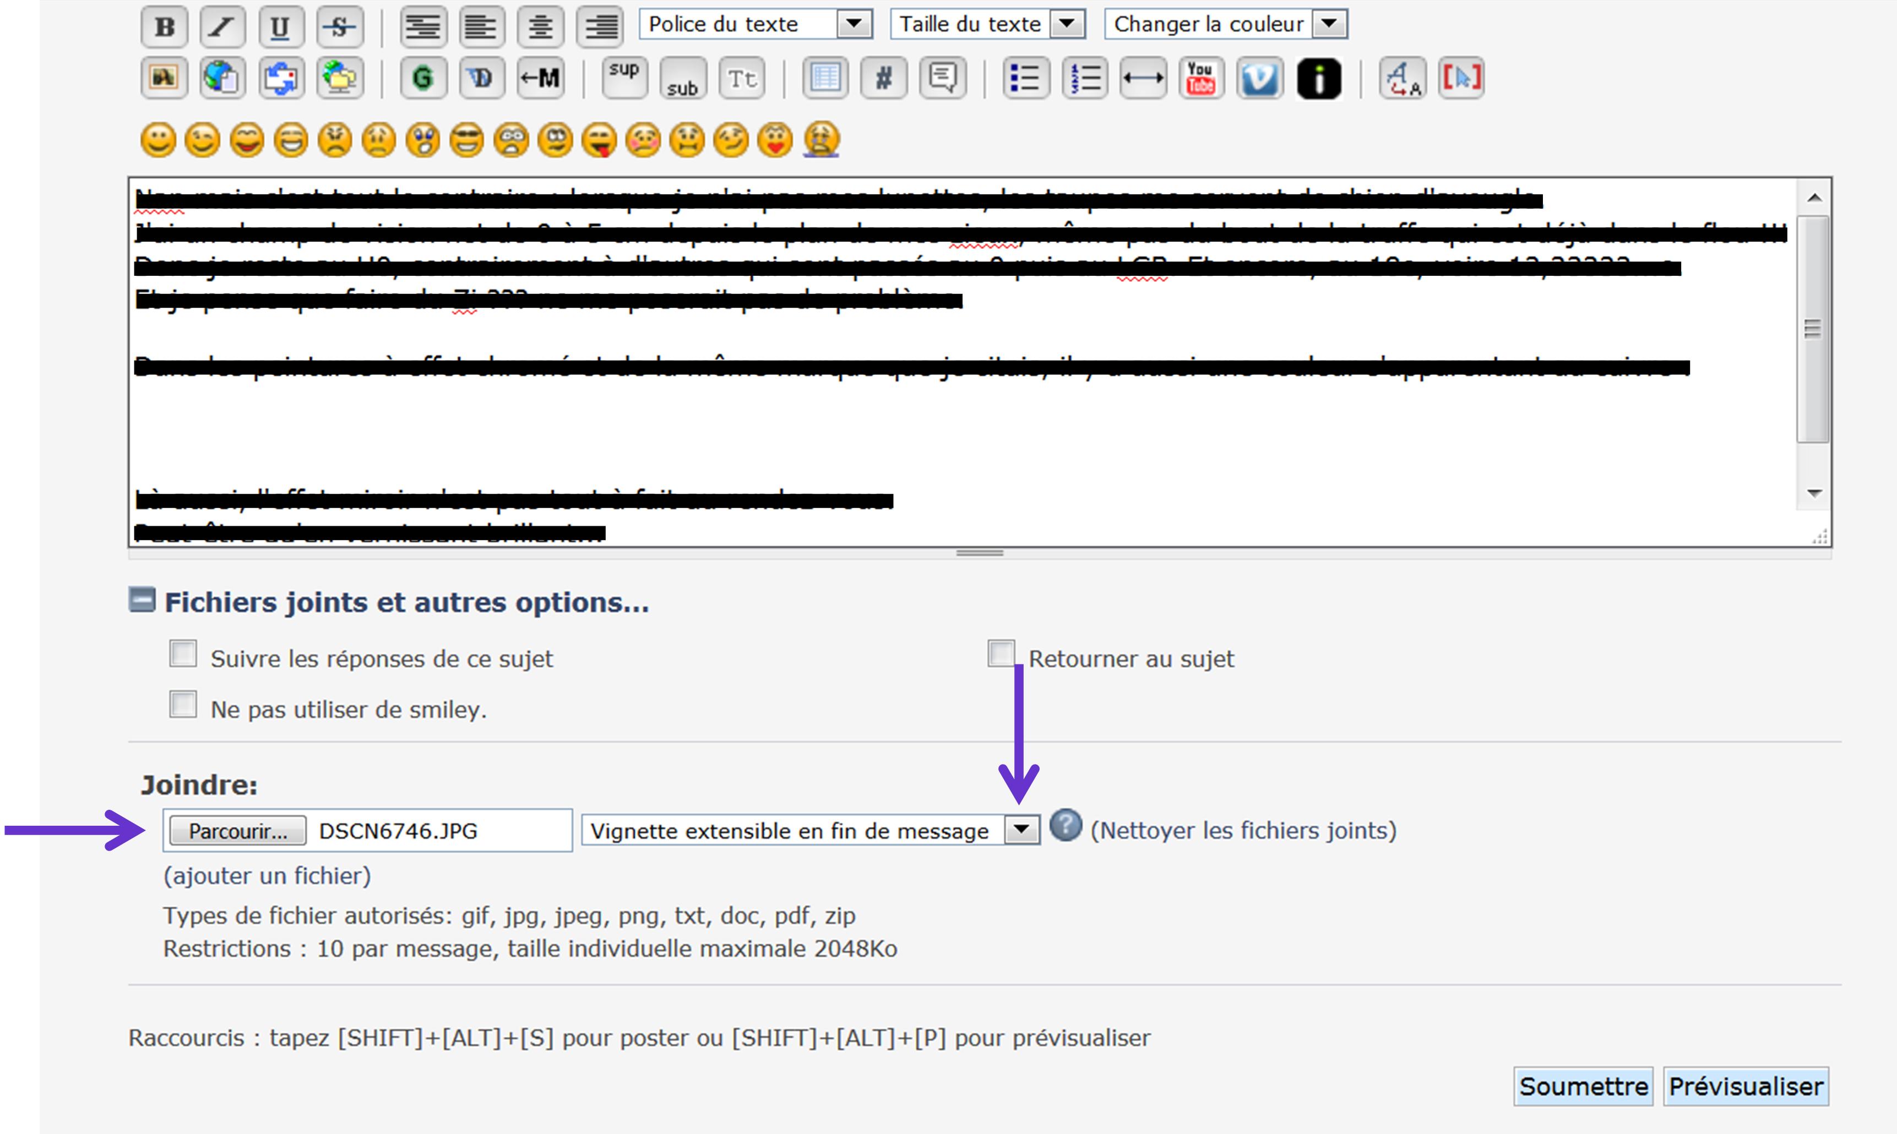The height and width of the screenshot is (1134, 1897).
Task: Click the text area bottom resize grip bar
Action: pos(980,553)
